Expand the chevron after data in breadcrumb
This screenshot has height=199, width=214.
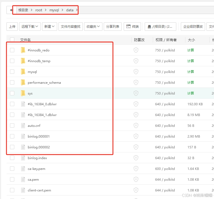(x=77, y=10)
